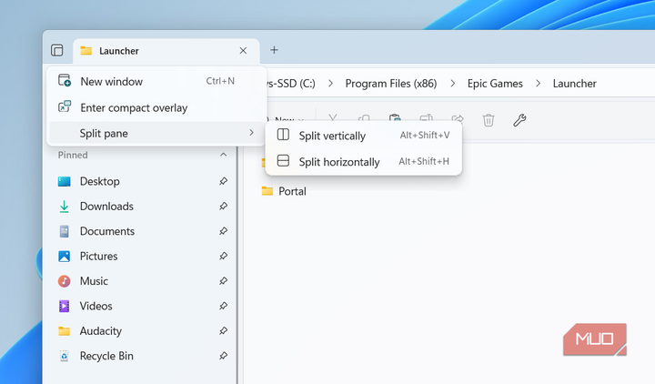Select the Portal folder
Viewport: 655px width, 384px height.
[284, 191]
